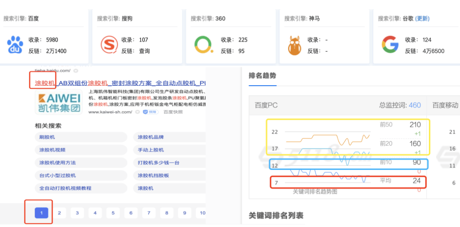
Task: Select related search 涂胶机使用方法
Action: [80, 163]
